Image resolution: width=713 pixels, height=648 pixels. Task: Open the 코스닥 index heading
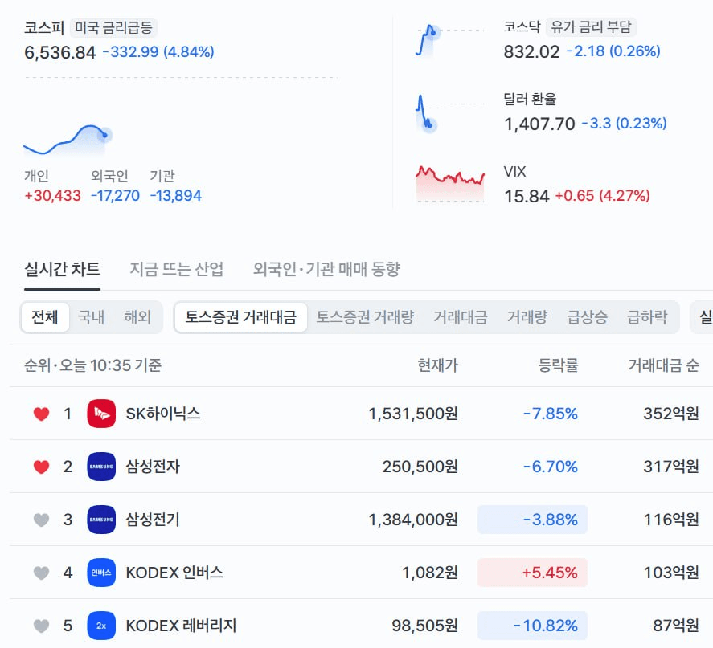[x=522, y=26]
